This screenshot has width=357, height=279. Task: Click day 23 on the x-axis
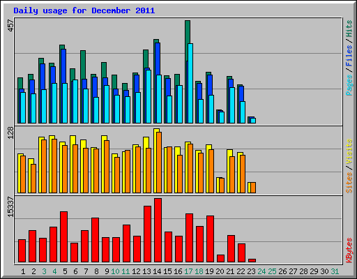tap(251, 271)
